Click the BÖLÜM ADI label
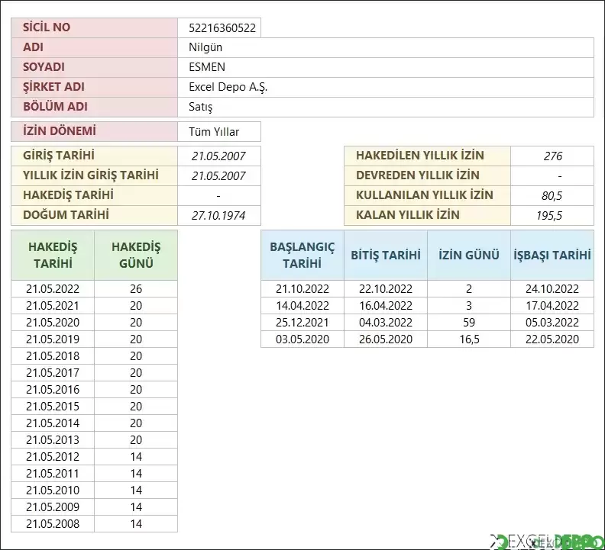Viewport: 605px width, 550px height. coord(94,107)
